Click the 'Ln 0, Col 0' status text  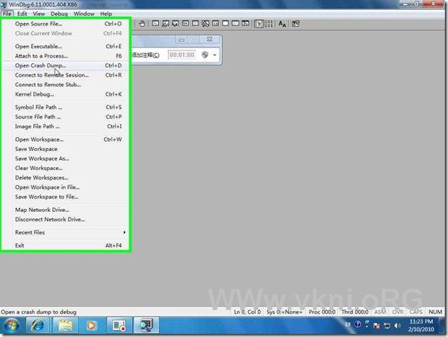(247, 312)
